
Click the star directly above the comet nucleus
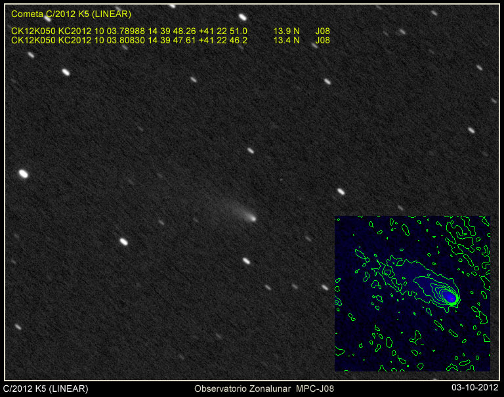[250, 150]
